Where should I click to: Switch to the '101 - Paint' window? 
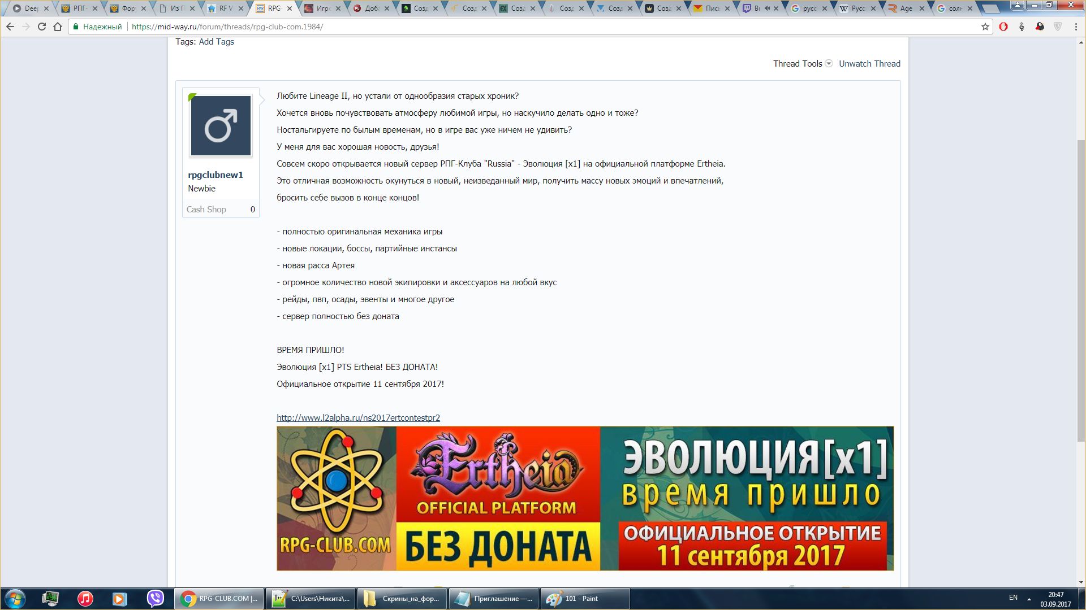585,599
